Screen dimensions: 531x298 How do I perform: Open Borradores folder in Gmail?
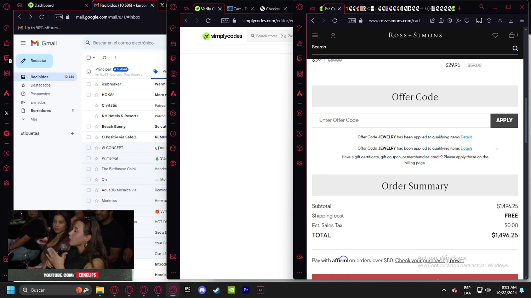41,111
